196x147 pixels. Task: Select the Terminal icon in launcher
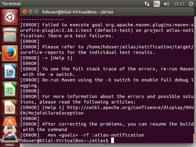point(10,138)
